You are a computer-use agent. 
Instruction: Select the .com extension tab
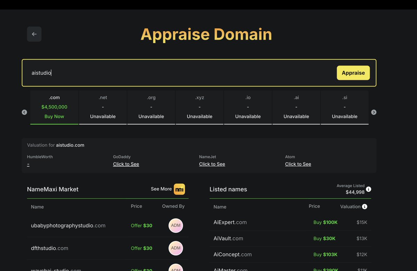[54, 107]
